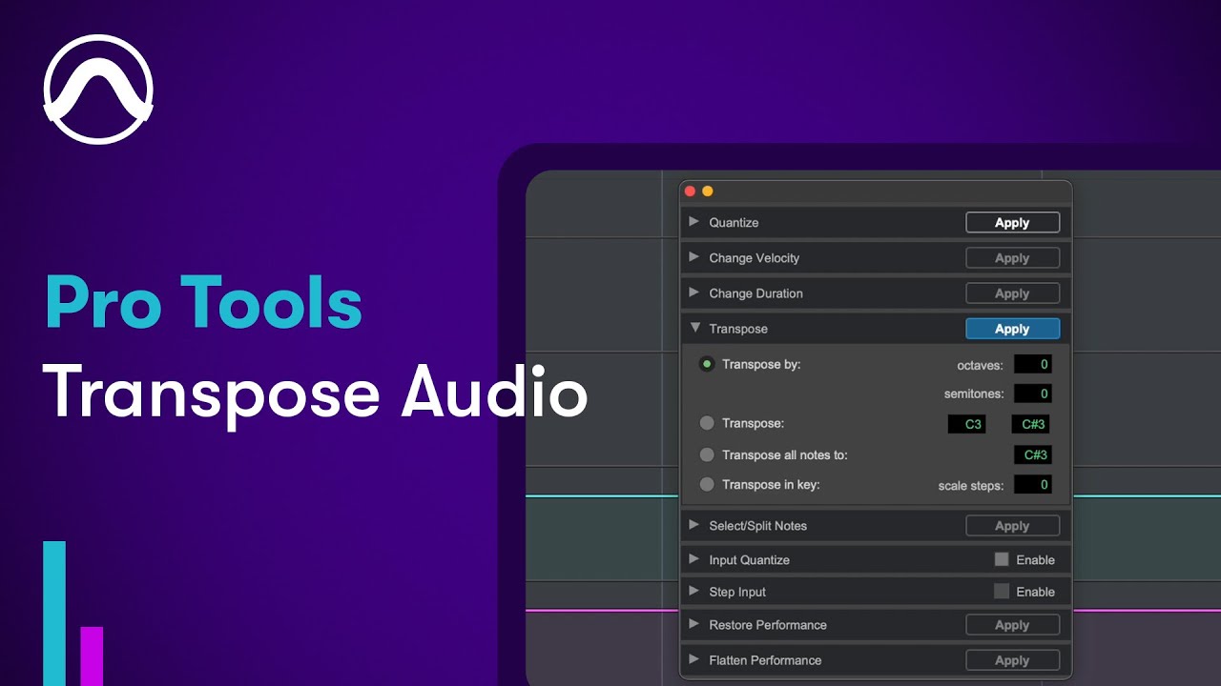The image size is (1221, 686).
Task: Click the scale steps value field
Action: (x=1032, y=484)
